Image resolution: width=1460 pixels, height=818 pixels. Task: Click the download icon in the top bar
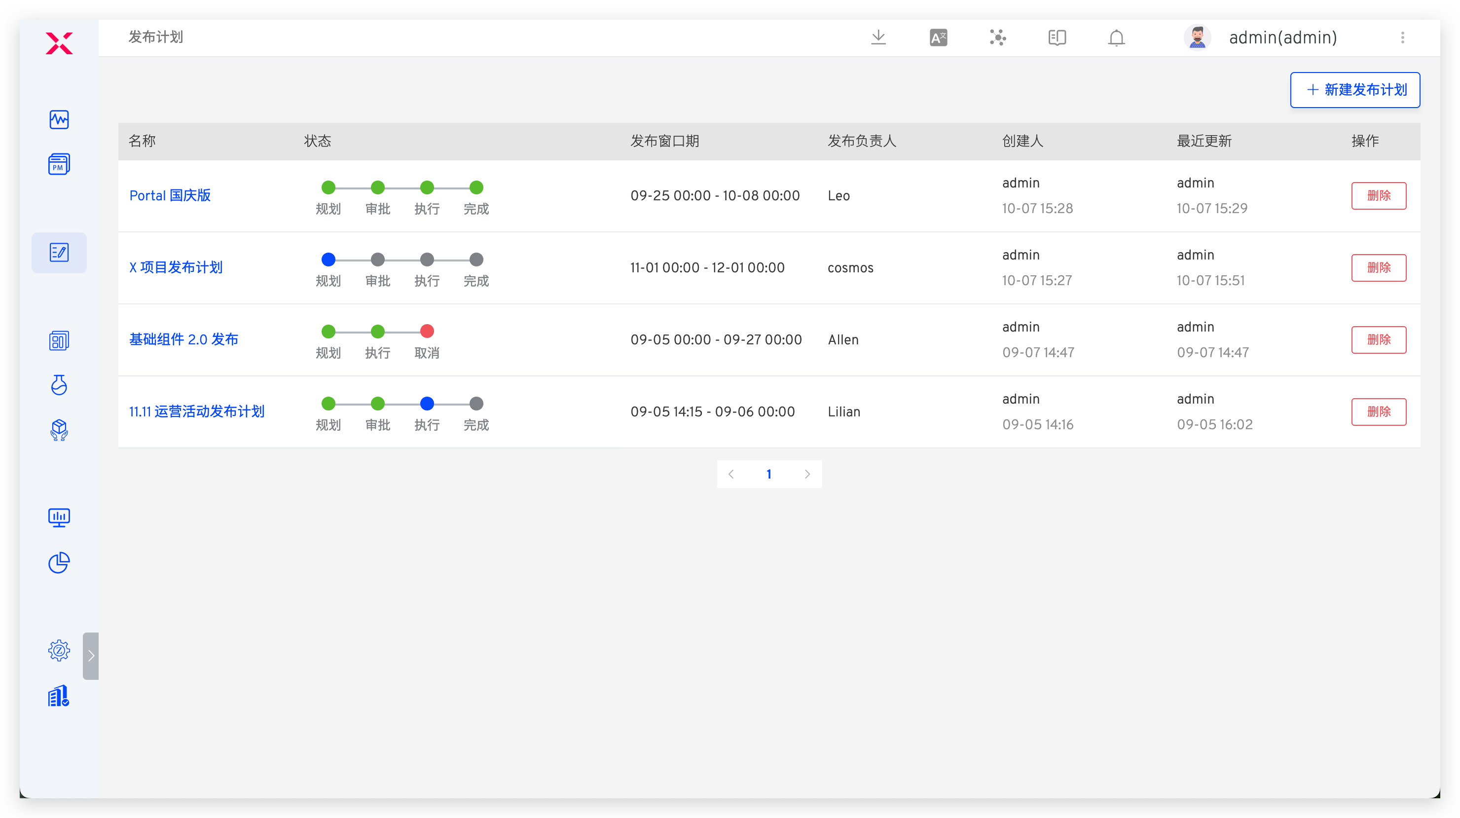click(x=878, y=37)
